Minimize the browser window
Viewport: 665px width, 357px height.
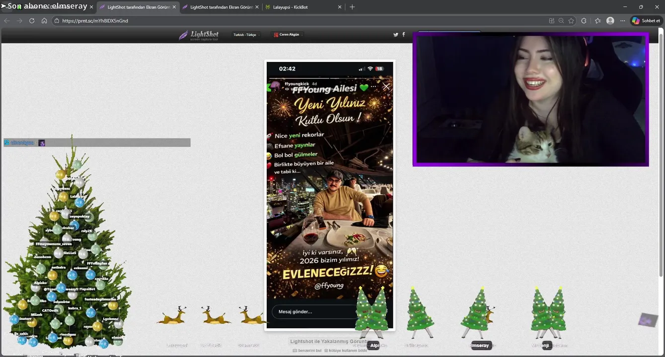(x=625, y=7)
